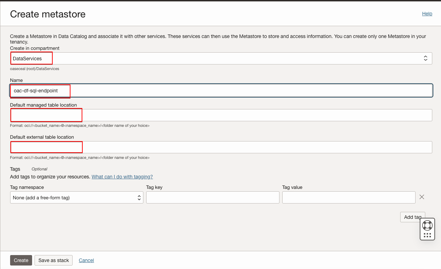Click into the Tag value field
This screenshot has width=441, height=269.
pos(349,198)
